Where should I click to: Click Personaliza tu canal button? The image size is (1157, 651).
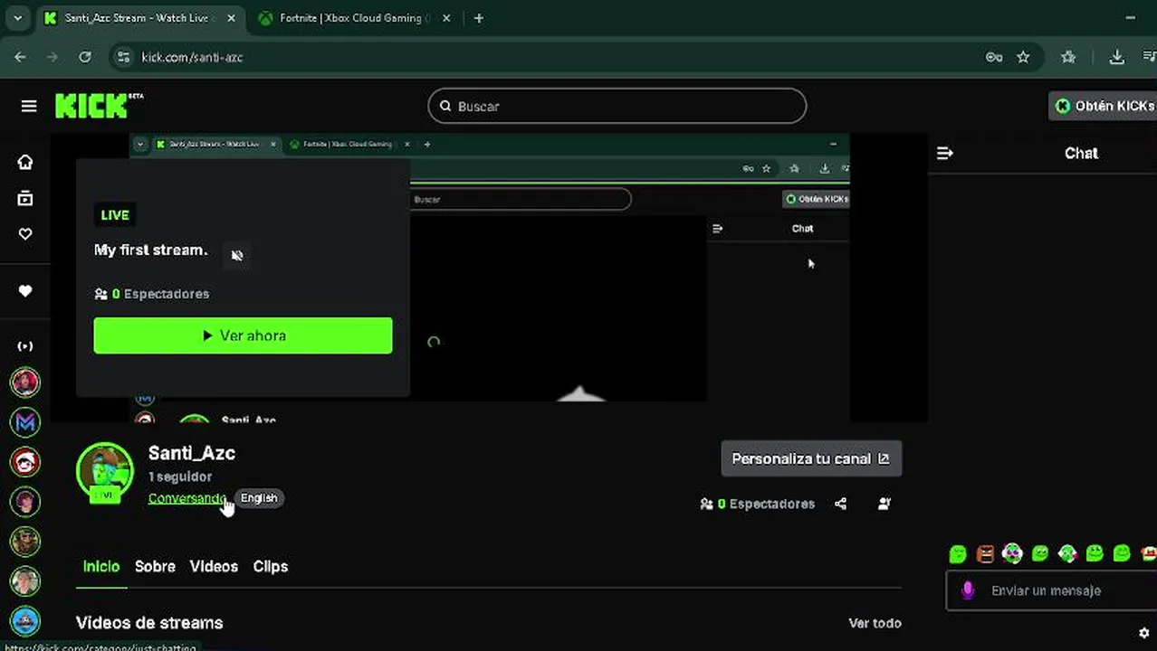[811, 458]
